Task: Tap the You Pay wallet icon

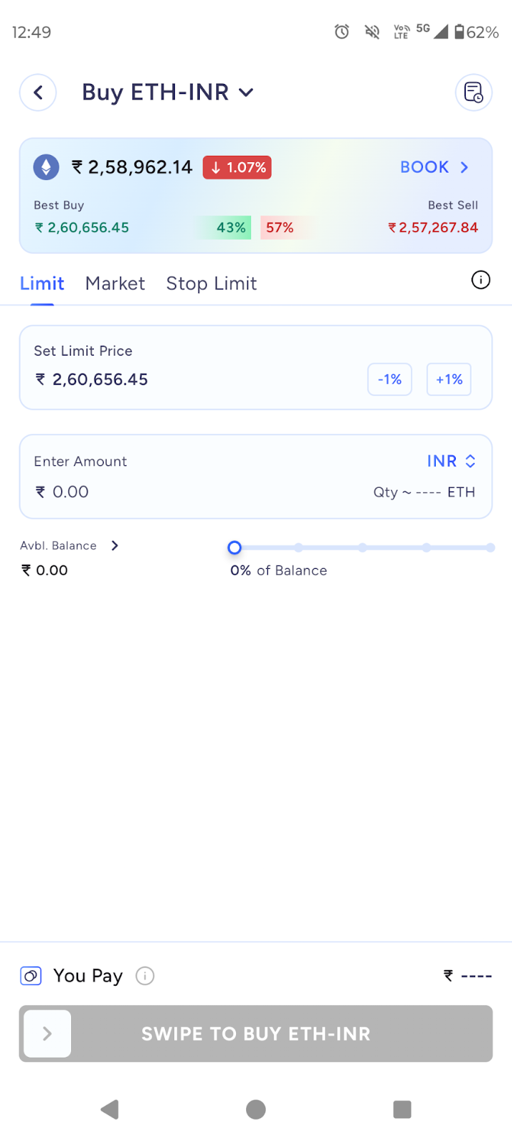Action: point(31,976)
